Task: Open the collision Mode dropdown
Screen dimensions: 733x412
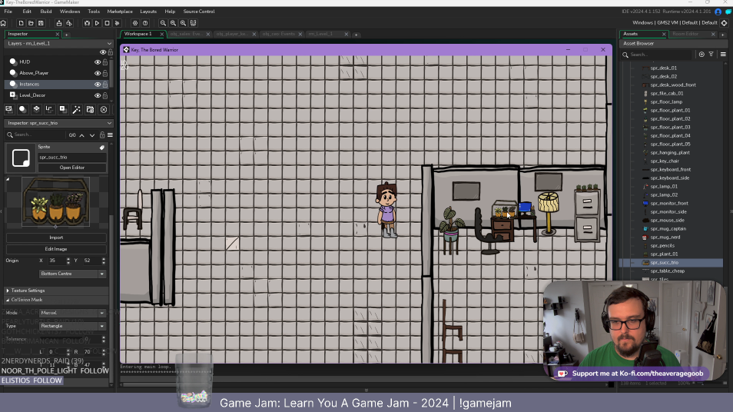Action: click(72, 312)
